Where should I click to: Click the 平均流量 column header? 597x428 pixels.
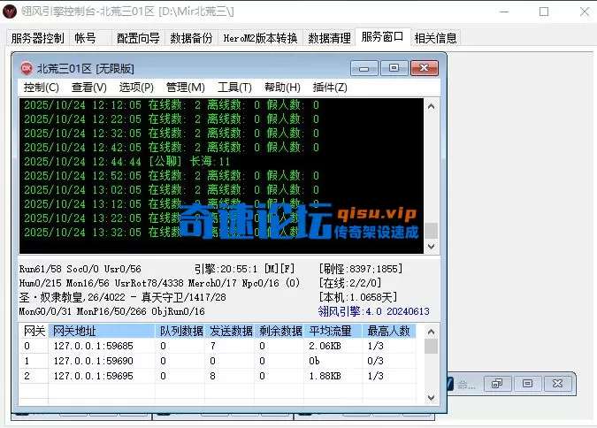coord(333,331)
